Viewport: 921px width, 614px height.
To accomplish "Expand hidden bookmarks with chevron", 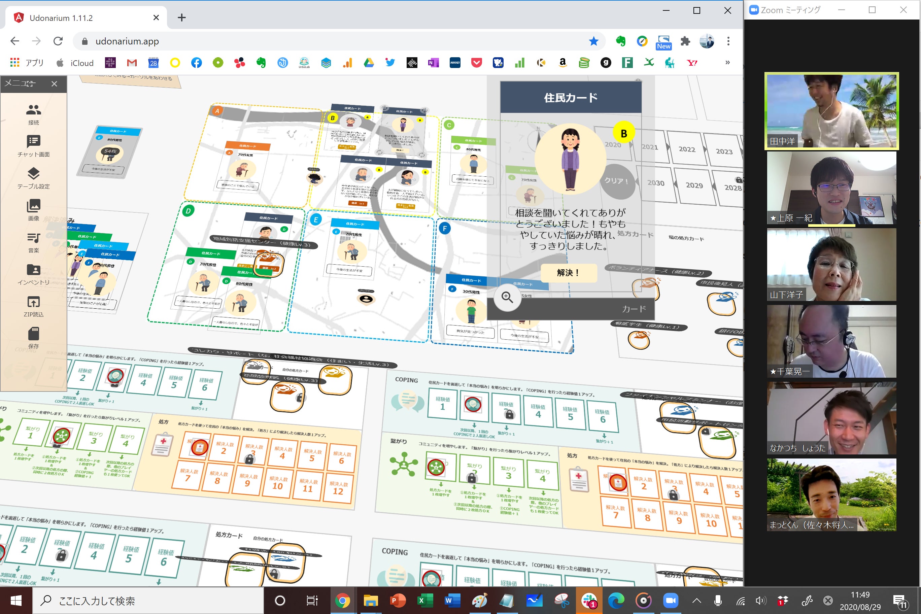I will pos(727,63).
